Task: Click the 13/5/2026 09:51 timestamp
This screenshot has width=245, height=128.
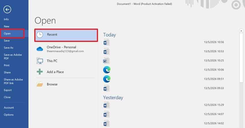Action: point(214,79)
